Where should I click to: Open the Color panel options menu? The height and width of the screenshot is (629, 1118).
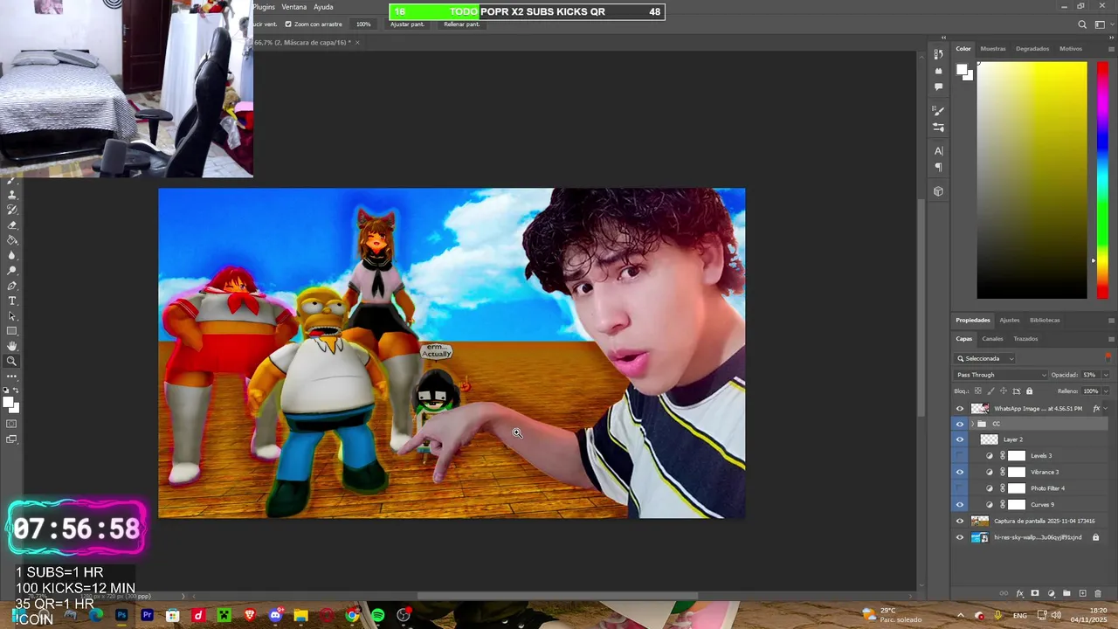(1111, 49)
